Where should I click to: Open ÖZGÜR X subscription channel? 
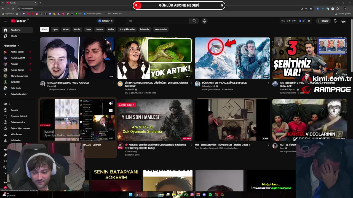(x=17, y=82)
